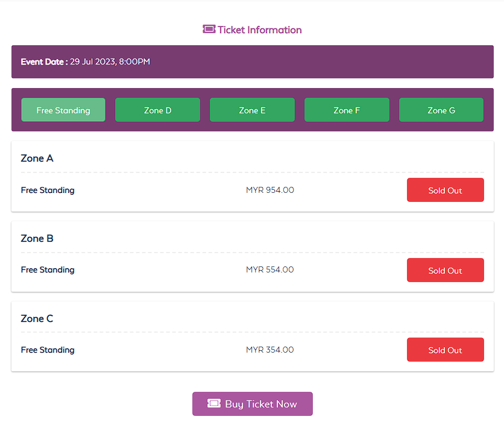The image size is (504, 434).
Task: Click ticket icon inside Buy Ticket Now
Action: [214, 403]
